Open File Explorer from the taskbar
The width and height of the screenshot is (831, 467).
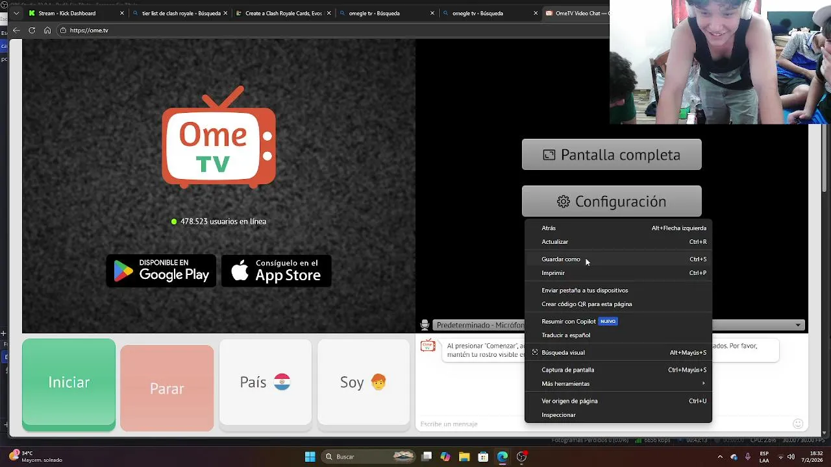tap(464, 457)
